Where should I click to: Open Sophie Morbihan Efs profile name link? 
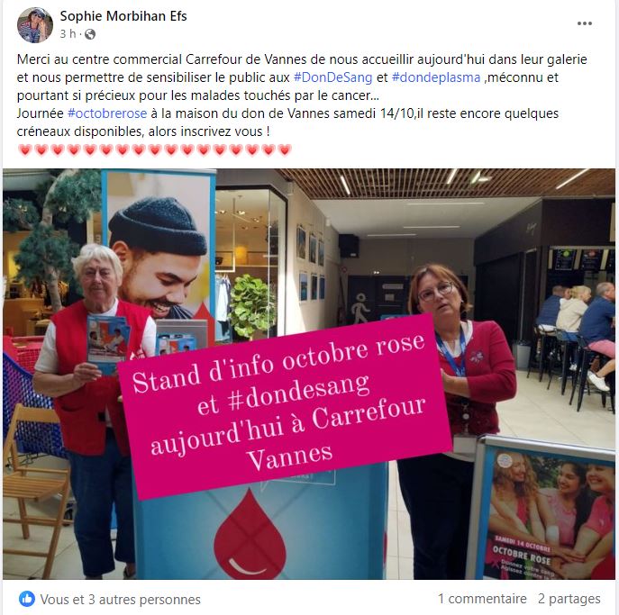123,16
